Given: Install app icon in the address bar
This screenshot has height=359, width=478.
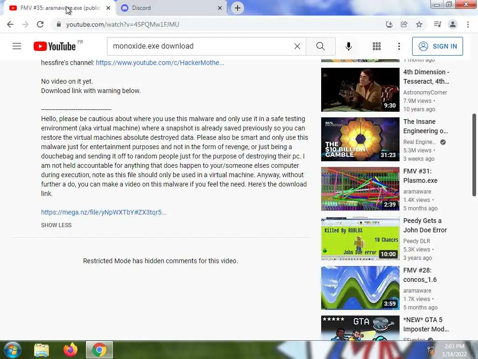Looking at the screenshot, I should 389,24.
